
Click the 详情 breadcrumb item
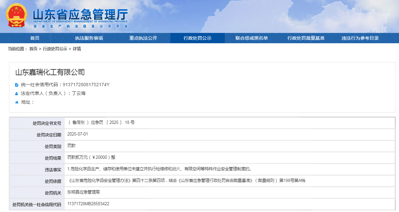[77, 49]
